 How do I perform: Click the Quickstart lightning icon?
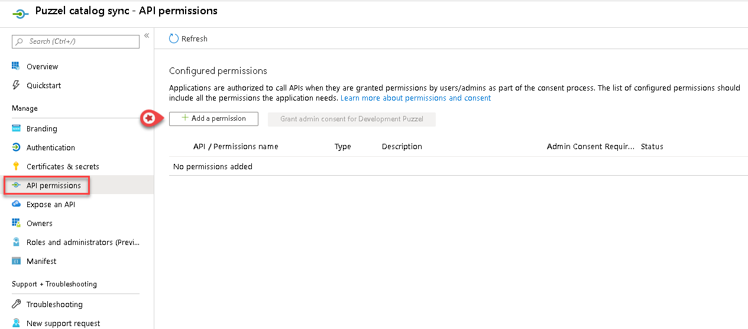[16, 85]
